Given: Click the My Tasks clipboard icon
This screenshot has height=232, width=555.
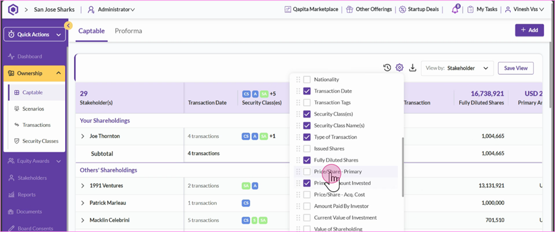Looking at the screenshot, I should [x=470, y=9].
